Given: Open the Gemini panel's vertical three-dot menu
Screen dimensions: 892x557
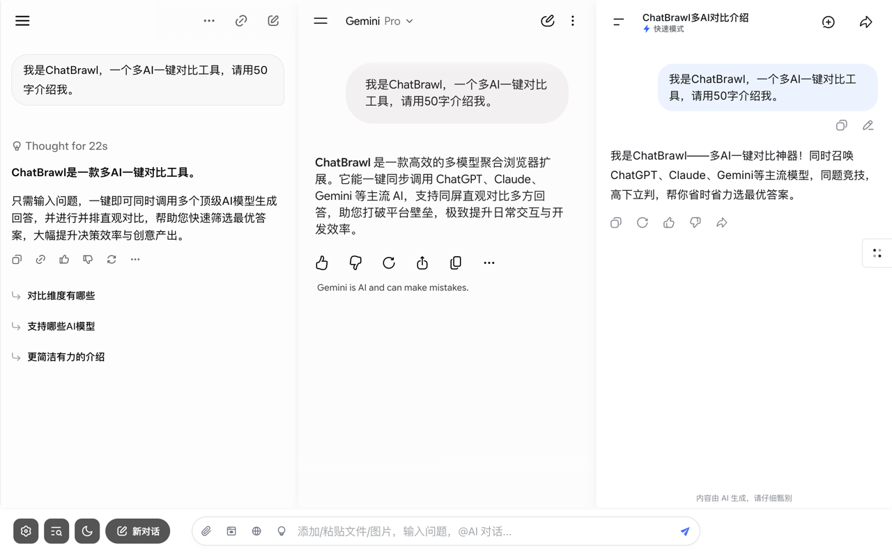Looking at the screenshot, I should (573, 21).
